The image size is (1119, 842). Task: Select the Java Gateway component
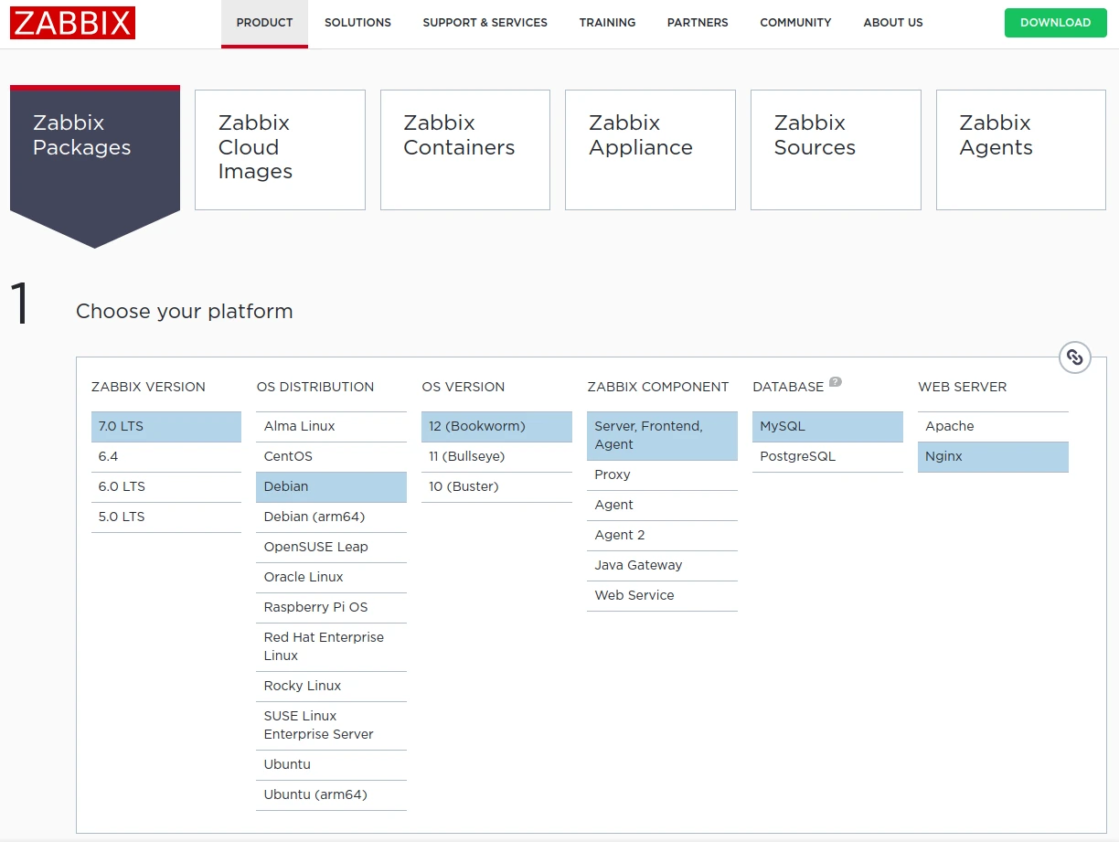point(663,566)
